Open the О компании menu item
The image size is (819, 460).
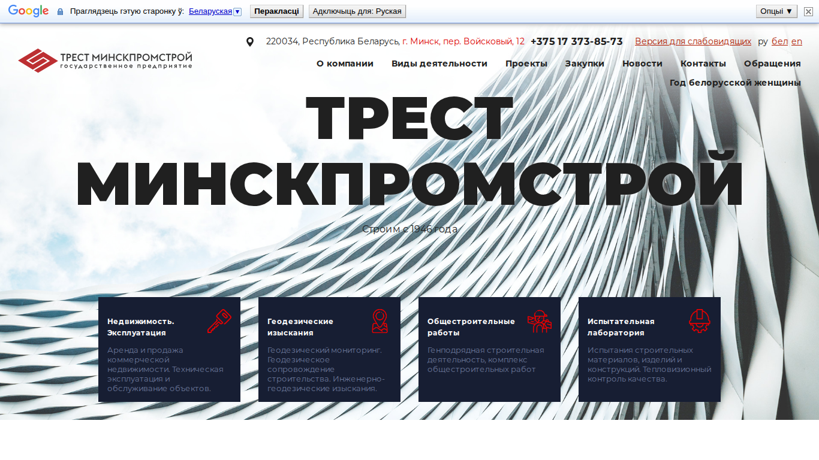point(345,63)
